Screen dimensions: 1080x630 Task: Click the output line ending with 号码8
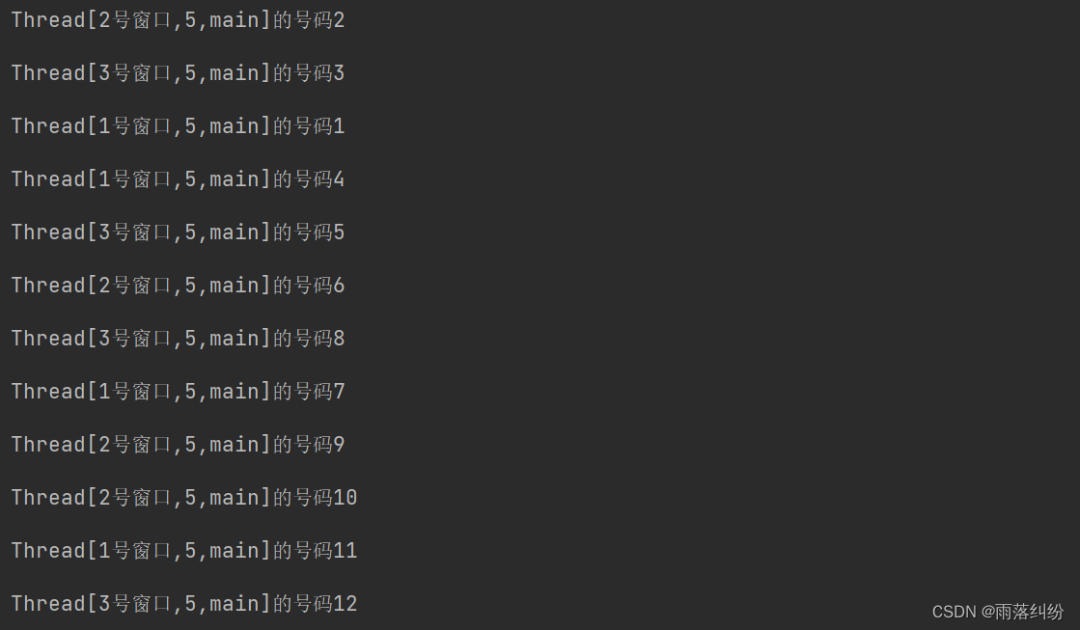point(178,338)
